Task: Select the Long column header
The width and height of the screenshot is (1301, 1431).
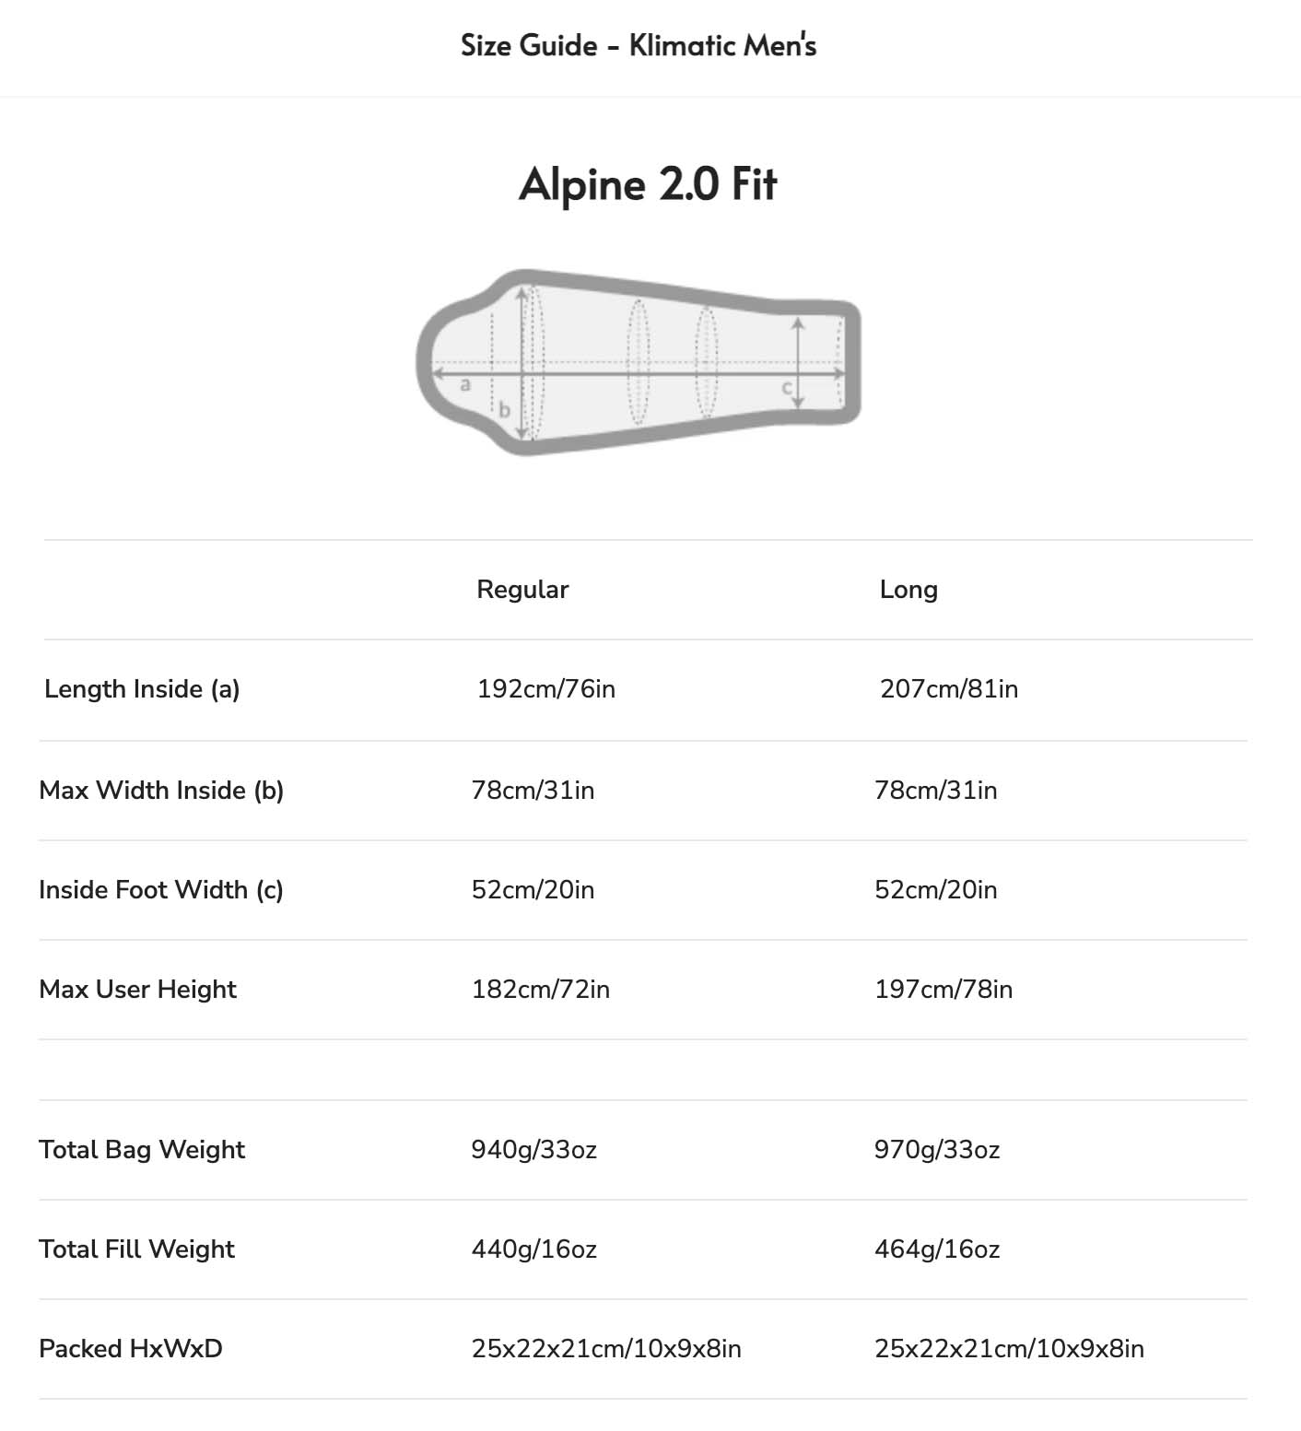Action: [x=908, y=590]
